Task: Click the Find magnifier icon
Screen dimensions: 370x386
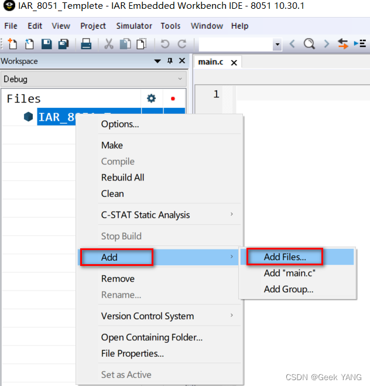Action: [309, 44]
